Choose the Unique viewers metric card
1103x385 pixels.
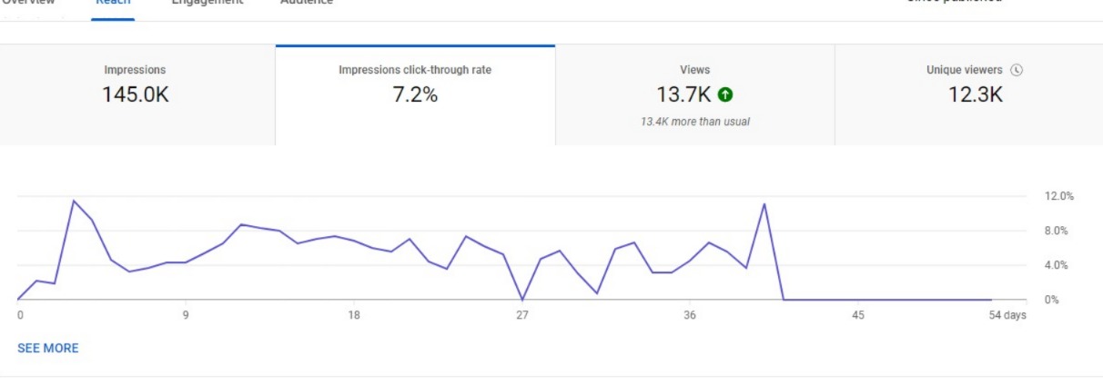click(x=968, y=94)
